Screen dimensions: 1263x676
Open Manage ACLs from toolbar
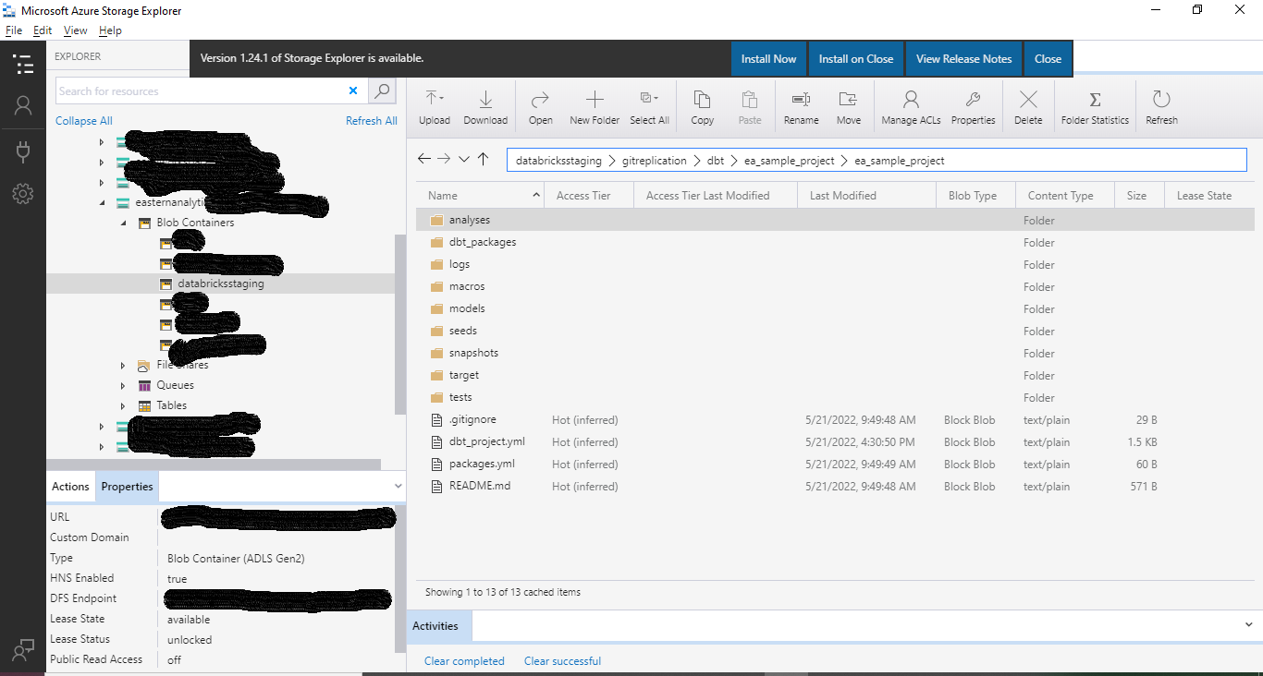click(911, 108)
